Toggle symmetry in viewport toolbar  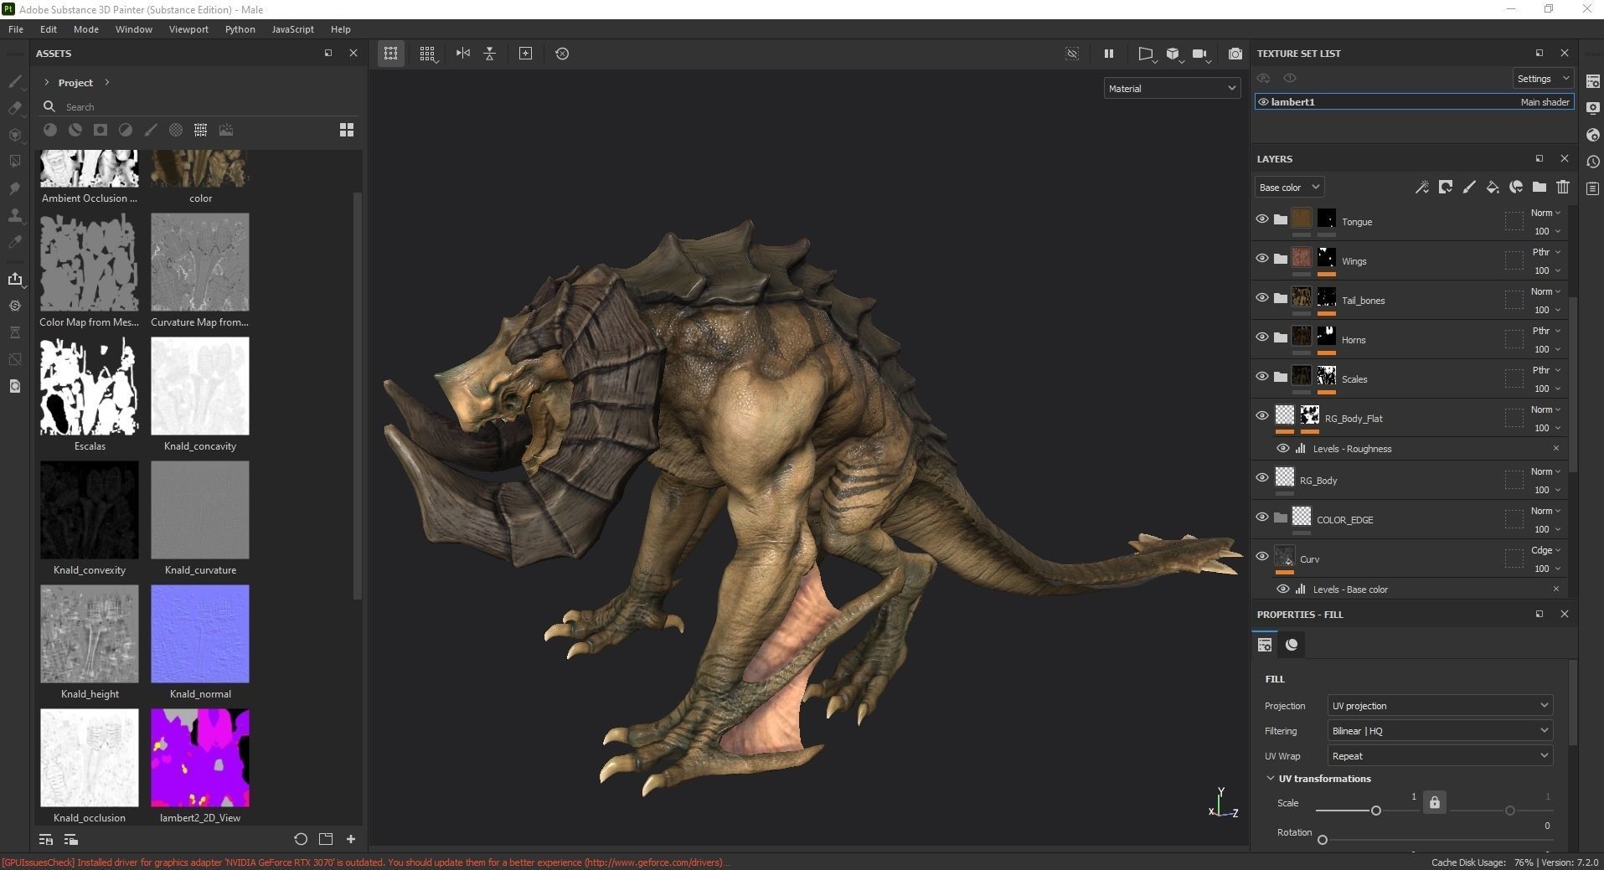pyautogui.click(x=463, y=54)
